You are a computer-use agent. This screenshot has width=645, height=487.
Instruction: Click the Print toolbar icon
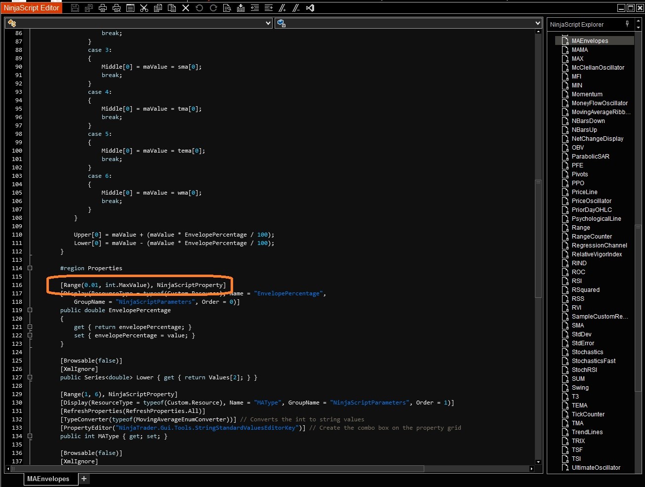click(103, 8)
